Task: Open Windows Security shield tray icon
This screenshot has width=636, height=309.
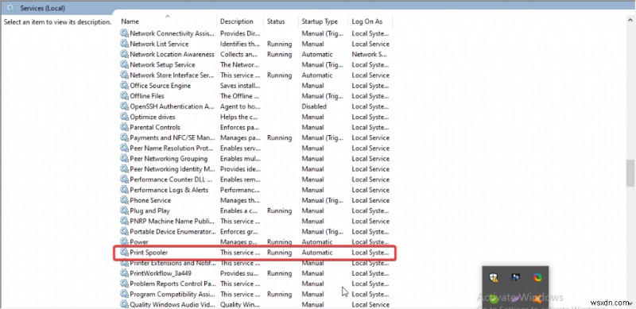Action: [x=494, y=277]
